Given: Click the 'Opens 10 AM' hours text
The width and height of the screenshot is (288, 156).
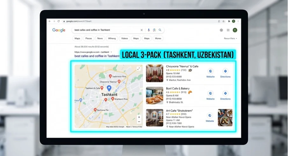Looking at the screenshot, I should click(173, 73).
